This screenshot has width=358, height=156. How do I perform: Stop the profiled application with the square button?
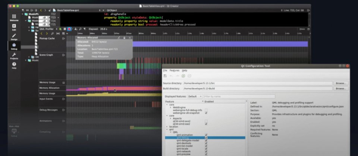[65, 29]
